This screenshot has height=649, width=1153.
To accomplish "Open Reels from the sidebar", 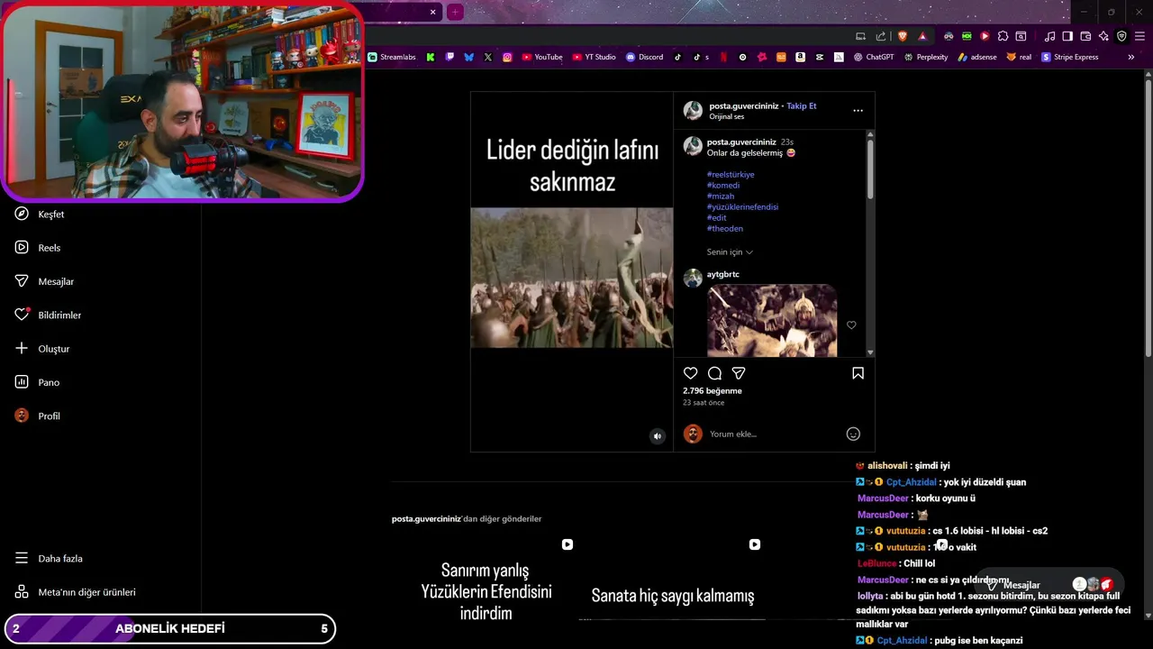I will click(38, 248).
